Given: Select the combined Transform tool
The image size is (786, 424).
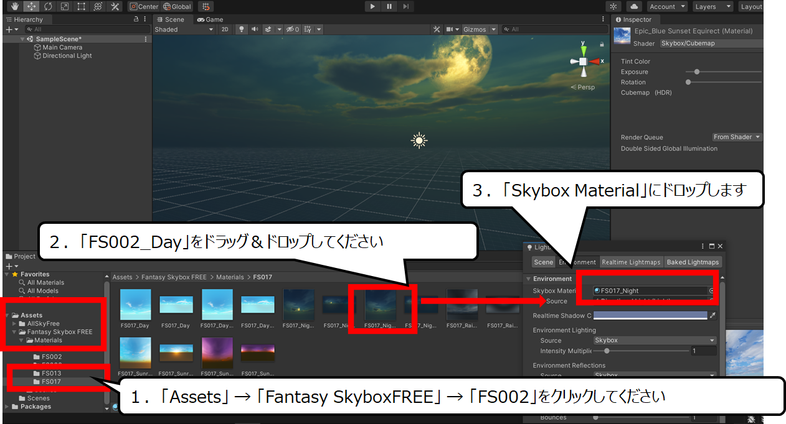Looking at the screenshot, I should click(x=98, y=6).
